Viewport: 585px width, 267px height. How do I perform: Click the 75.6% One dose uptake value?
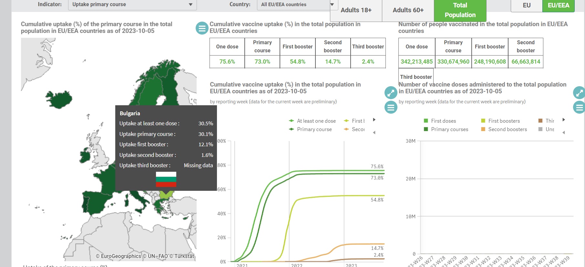227,62
